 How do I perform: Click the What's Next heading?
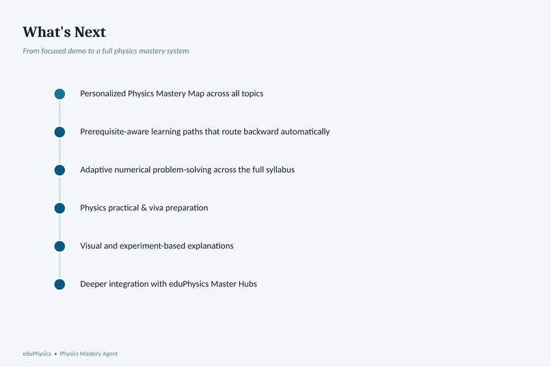[x=64, y=32]
